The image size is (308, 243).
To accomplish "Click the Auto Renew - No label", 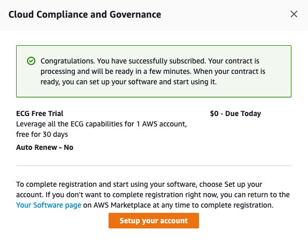I will (x=45, y=147).
